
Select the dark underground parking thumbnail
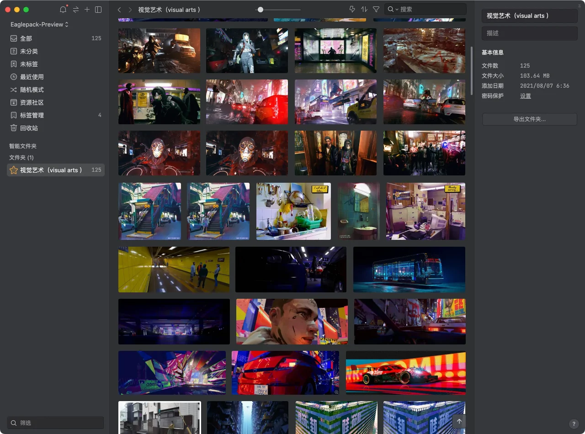click(x=174, y=322)
